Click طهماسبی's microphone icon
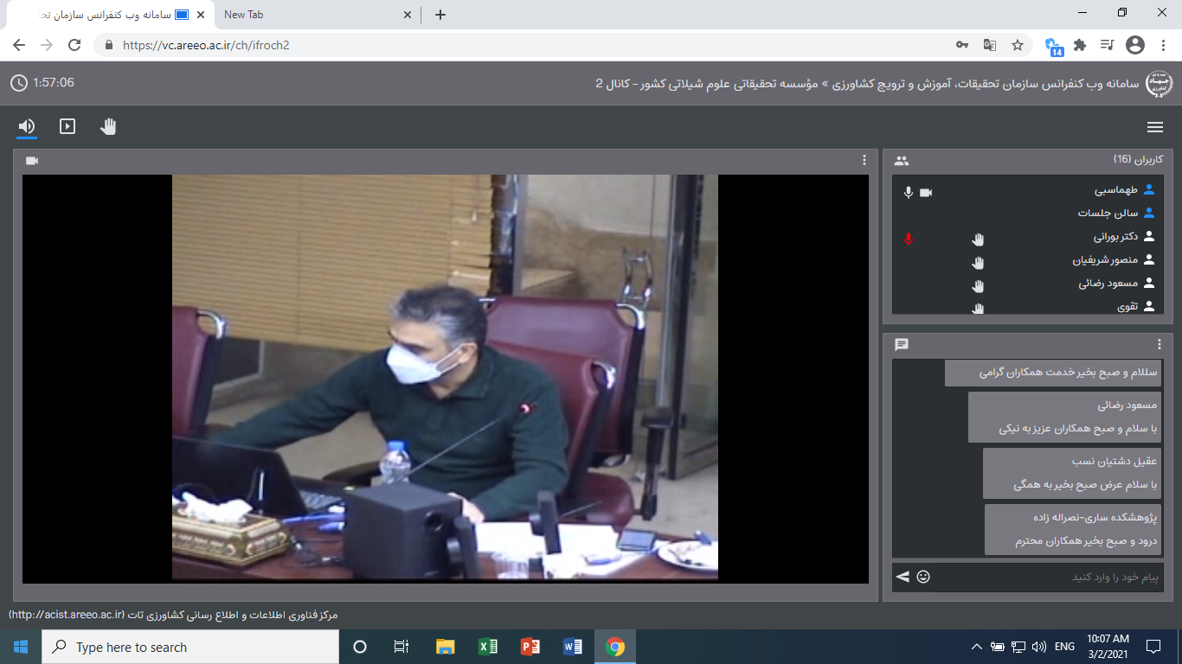The height and width of the screenshot is (664, 1182). [x=908, y=192]
